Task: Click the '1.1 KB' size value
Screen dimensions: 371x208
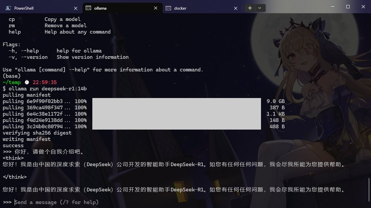Action: [x=276, y=114]
